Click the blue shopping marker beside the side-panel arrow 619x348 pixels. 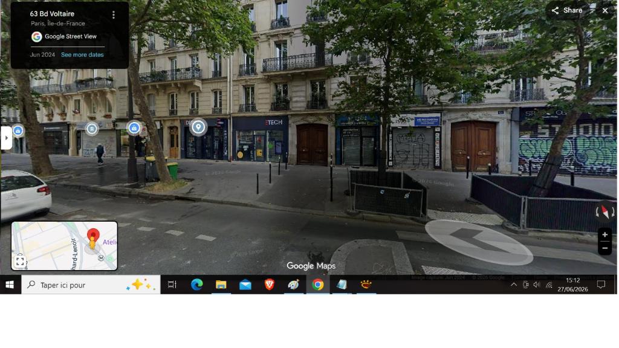18,130
